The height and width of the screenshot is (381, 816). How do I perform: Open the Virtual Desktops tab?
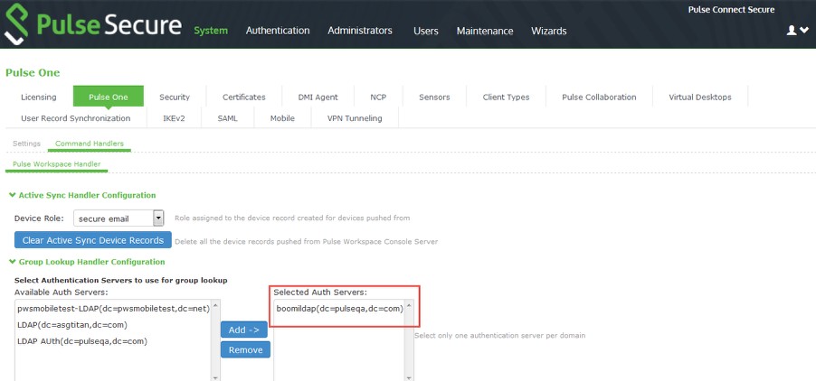(x=700, y=98)
